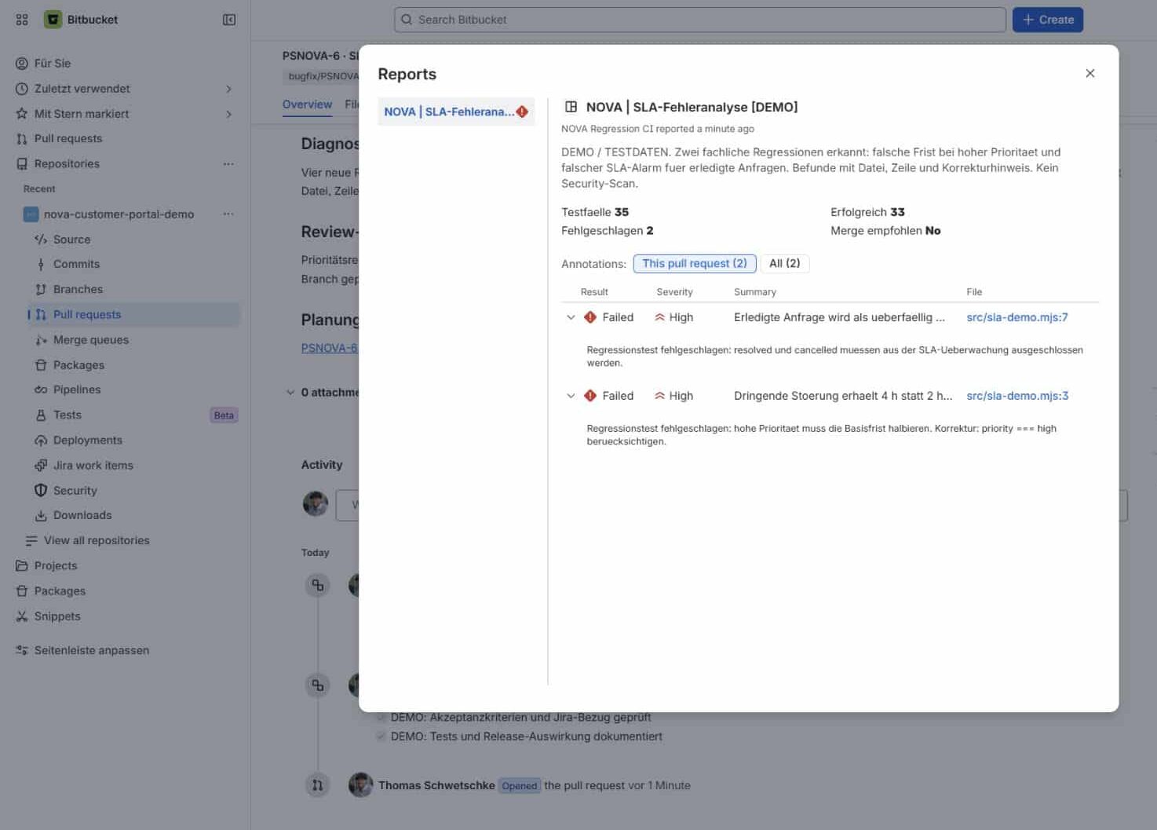Click the repository-level Packages icon
The height and width of the screenshot is (830, 1157).
pos(41,365)
